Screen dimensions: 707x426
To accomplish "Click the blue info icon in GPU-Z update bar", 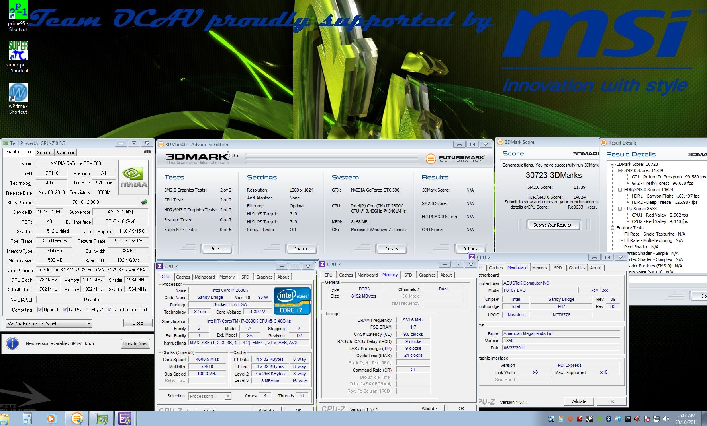I will click(x=12, y=343).
